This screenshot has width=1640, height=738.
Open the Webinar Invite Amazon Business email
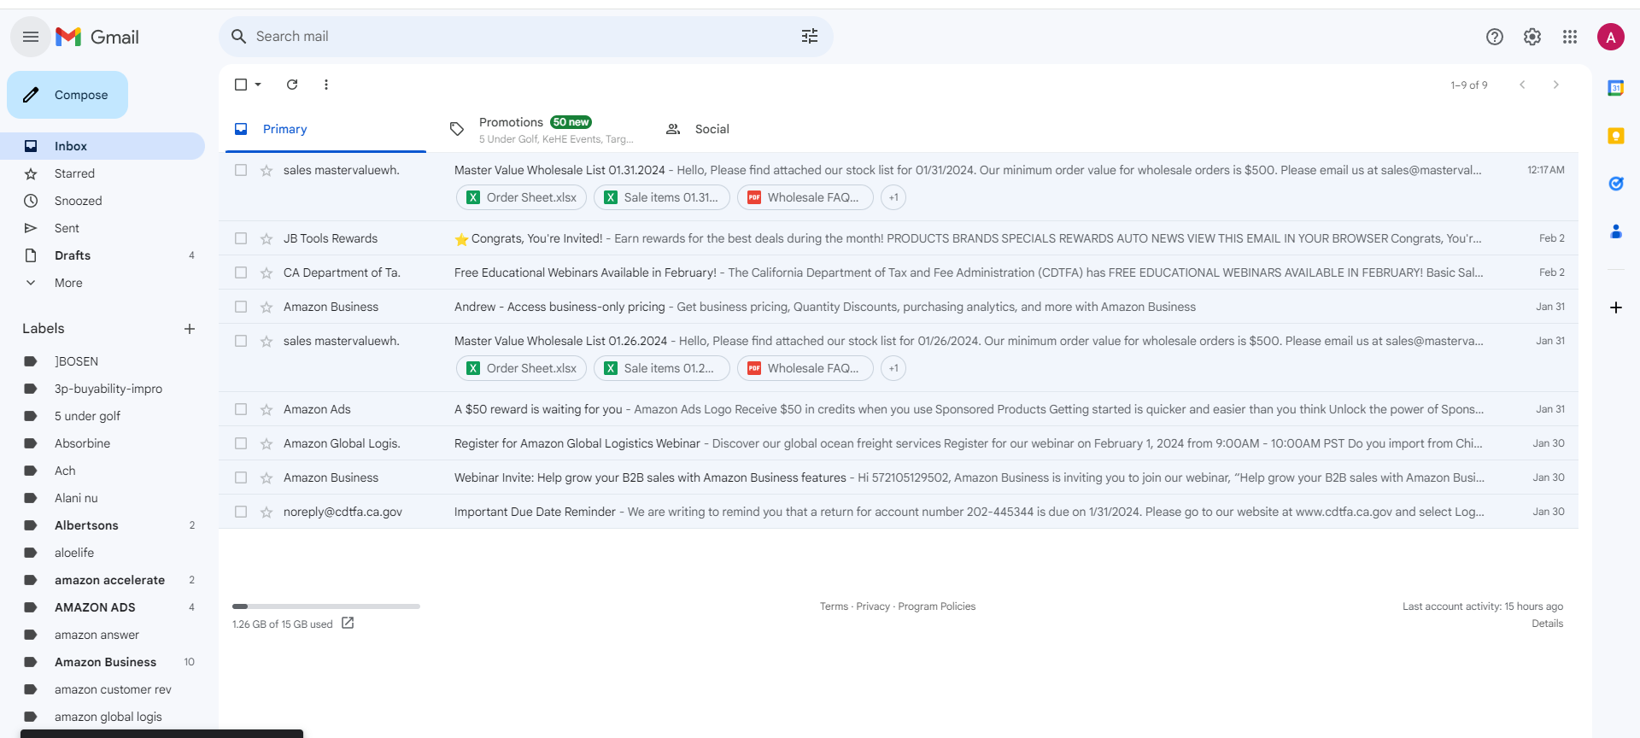point(898,477)
